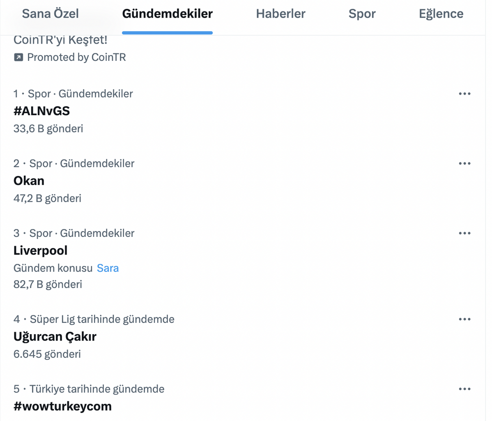
Task: Open more options for #ALNvGS trend
Action: point(464,94)
